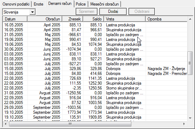Click the Znesek cell 84,53

point(76,44)
